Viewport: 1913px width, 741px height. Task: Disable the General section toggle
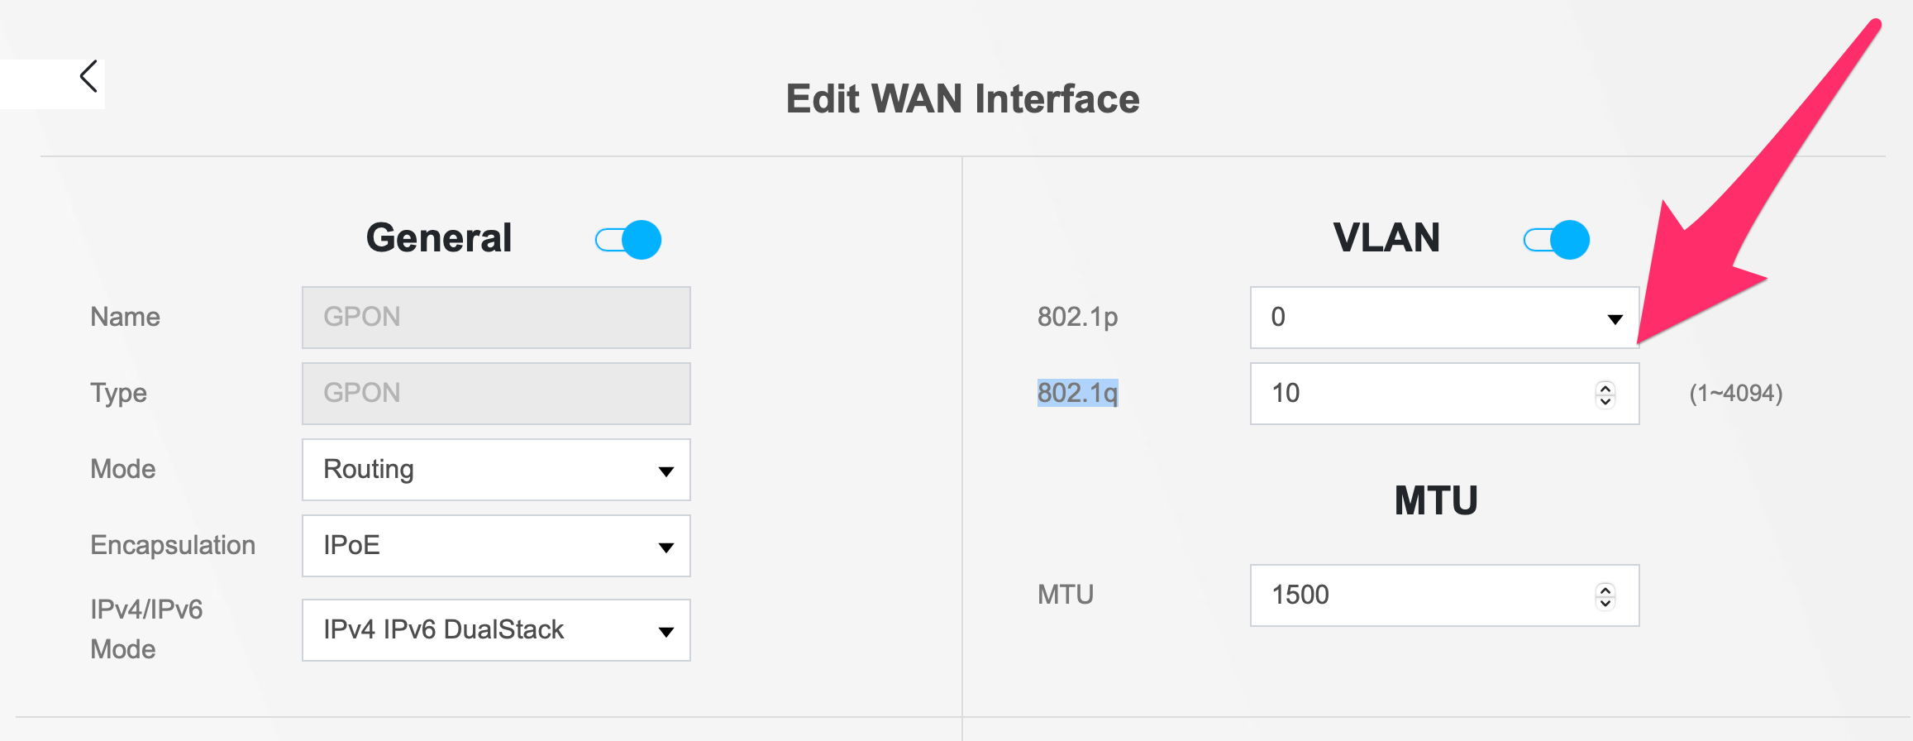click(x=628, y=238)
